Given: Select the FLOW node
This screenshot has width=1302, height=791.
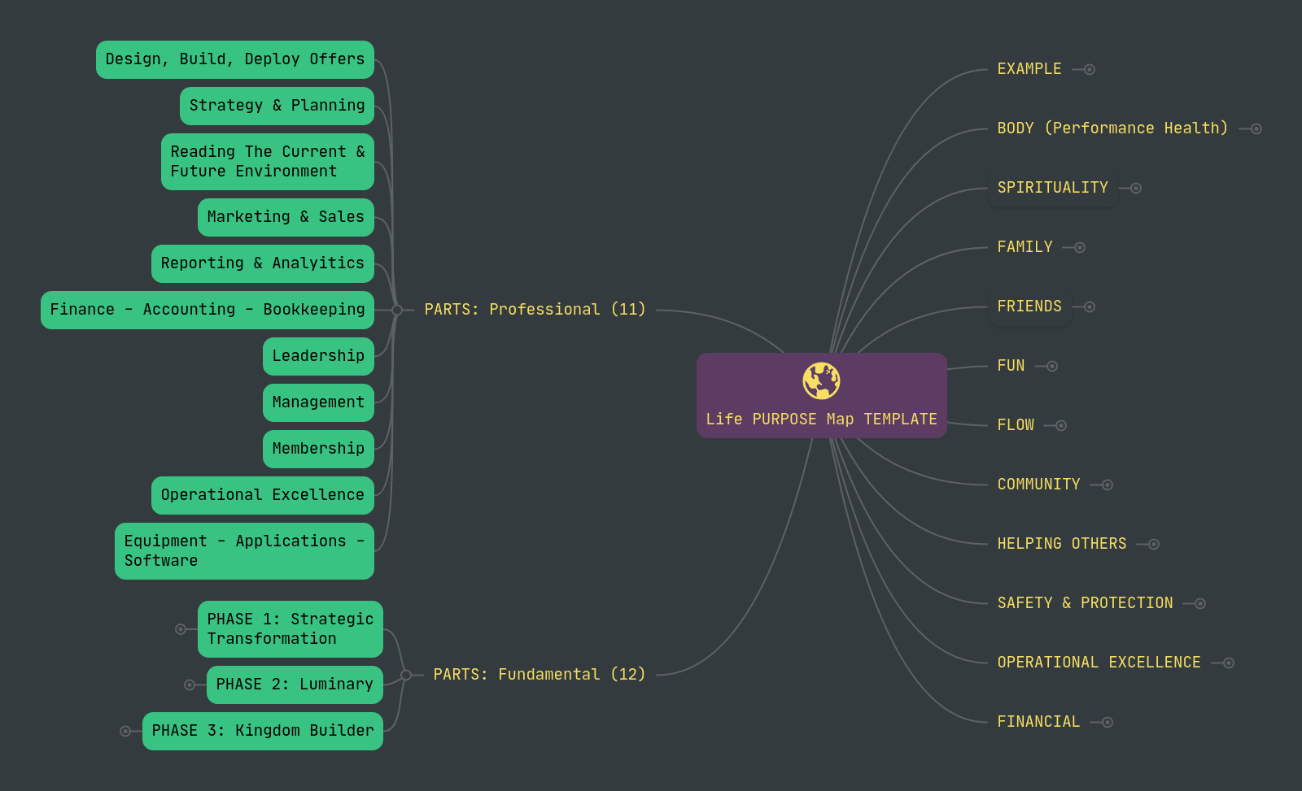Looking at the screenshot, I should coord(1015,424).
